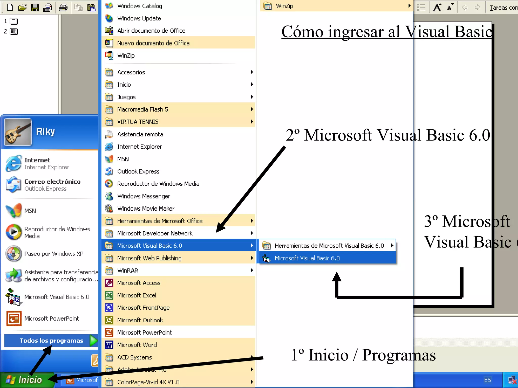
Task: Open Herramientas de Microsoft Visual Basic 6.0 submenu
Action: pyautogui.click(x=328, y=246)
